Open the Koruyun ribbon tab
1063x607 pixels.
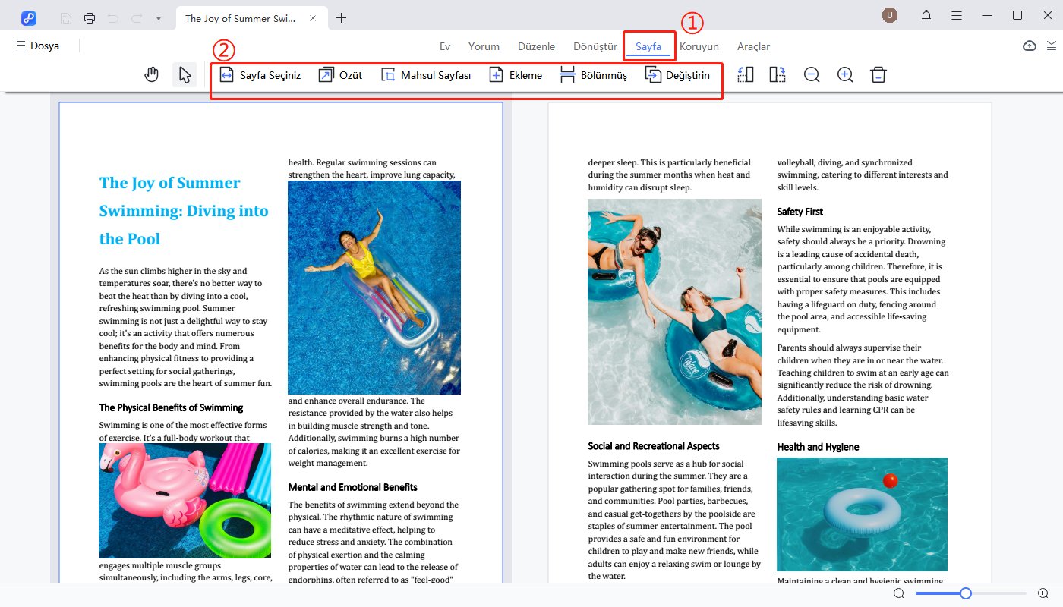[699, 46]
